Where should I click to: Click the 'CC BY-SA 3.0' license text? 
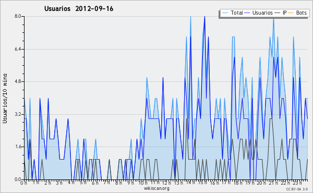[297, 189]
